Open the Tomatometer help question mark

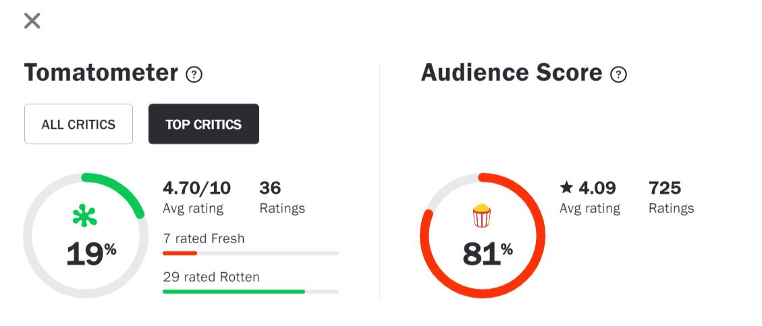(194, 74)
